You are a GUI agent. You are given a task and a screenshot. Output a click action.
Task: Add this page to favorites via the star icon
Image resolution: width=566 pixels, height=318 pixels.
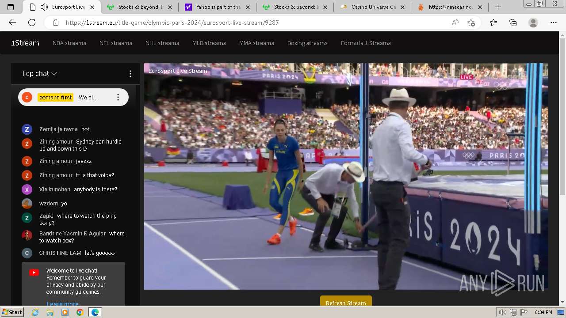pyautogui.click(x=471, y=23)
